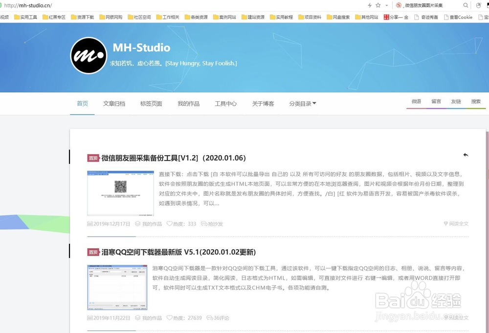
Task: Open the 标签页面 menu item
Action: click(x=151, y=103)
